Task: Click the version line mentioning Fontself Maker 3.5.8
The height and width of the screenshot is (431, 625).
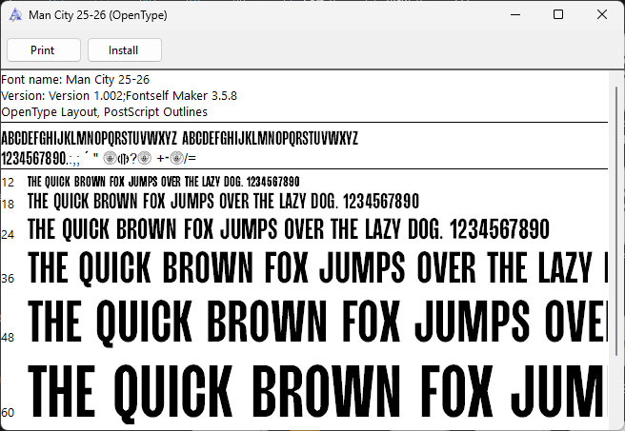Action: coord(119,96)
